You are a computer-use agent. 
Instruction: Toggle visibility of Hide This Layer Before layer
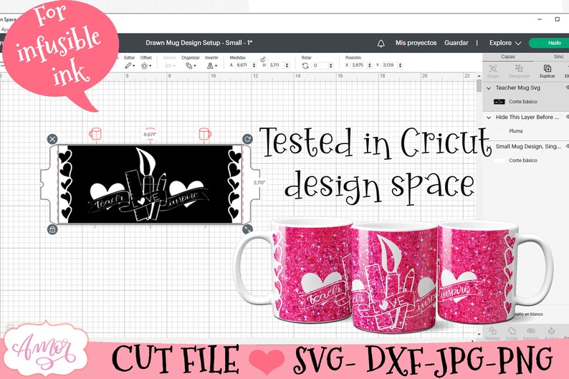coord(567,117)
